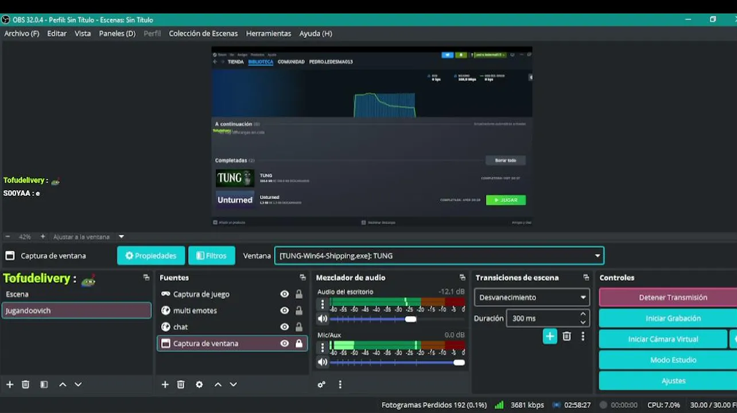Open Filtros for the selected source
Screen dimensions: 737x413
tap(212, 256)
